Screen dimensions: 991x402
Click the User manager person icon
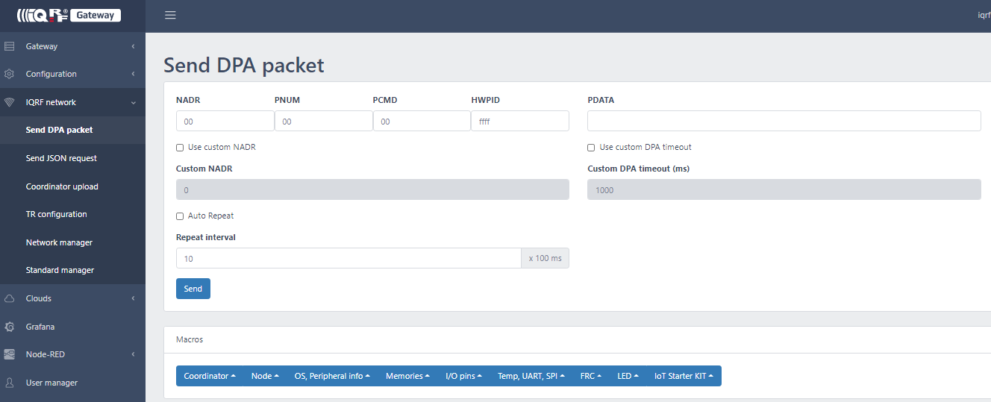[x=10, y=383]
